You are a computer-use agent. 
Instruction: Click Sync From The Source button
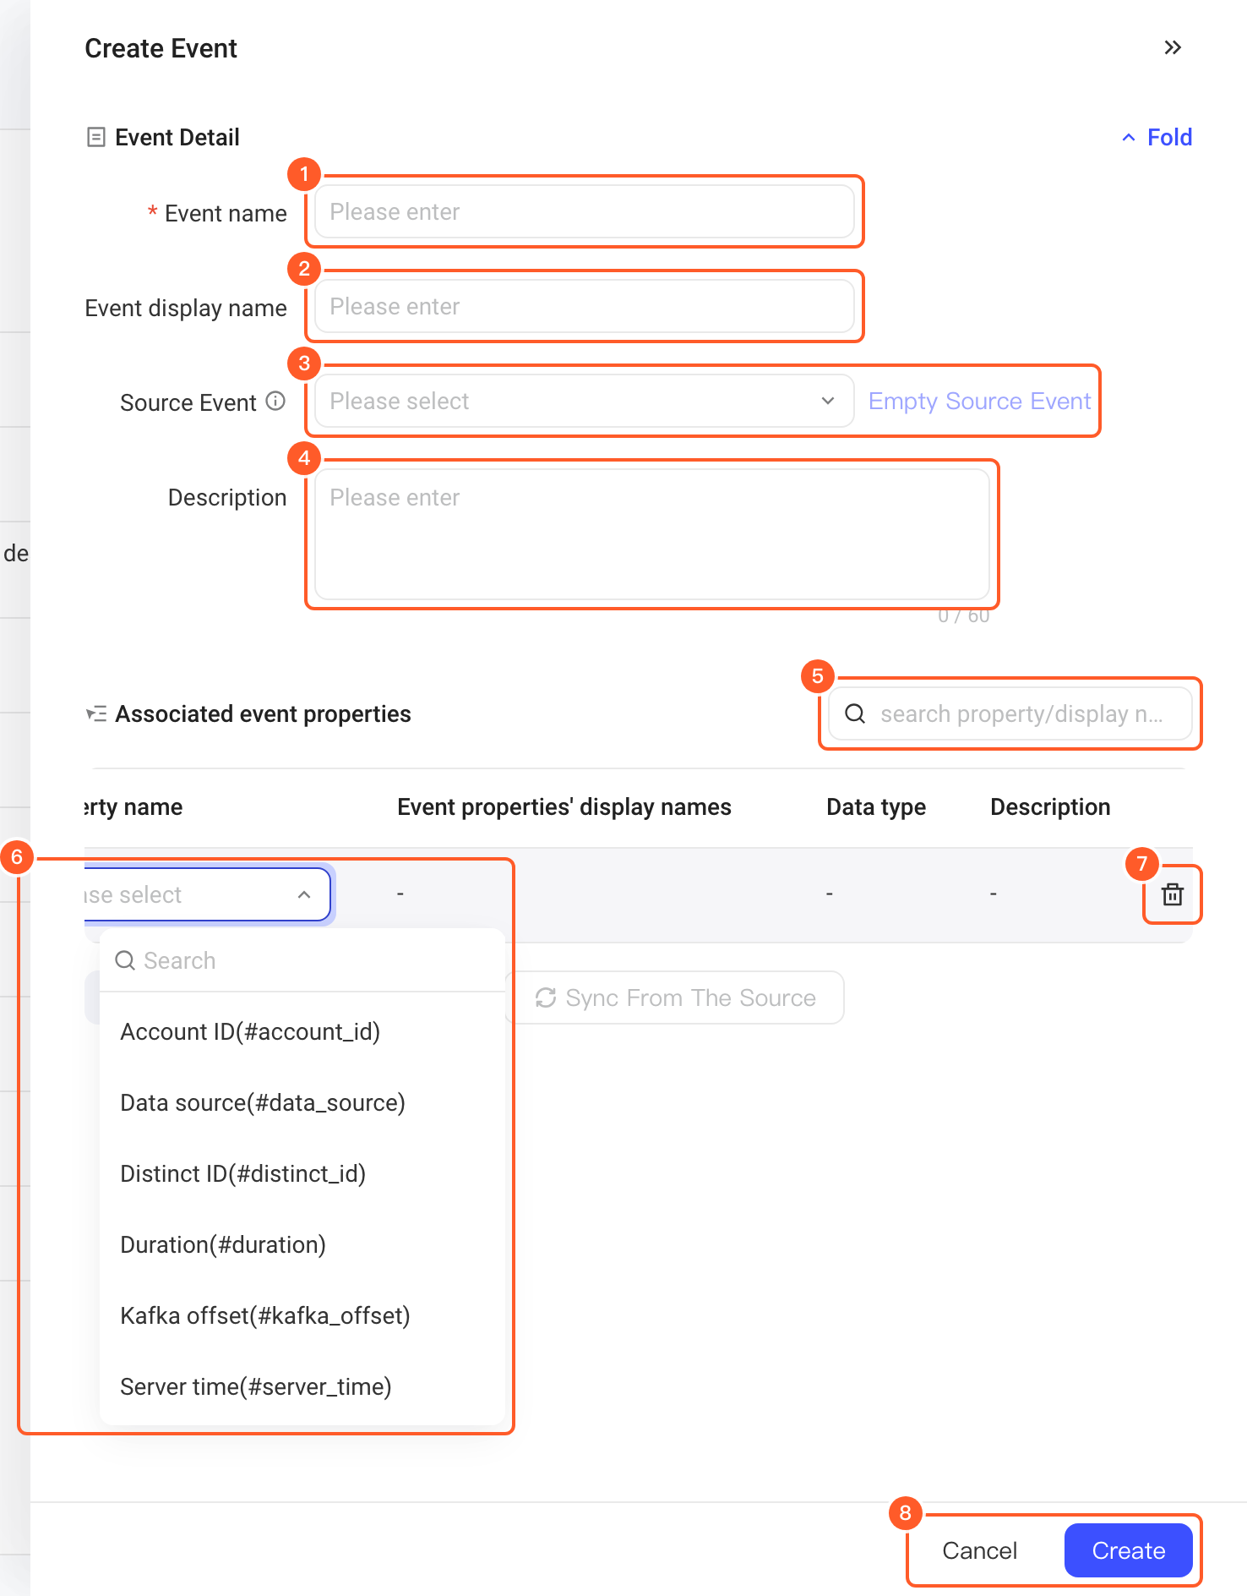point(676,997)
